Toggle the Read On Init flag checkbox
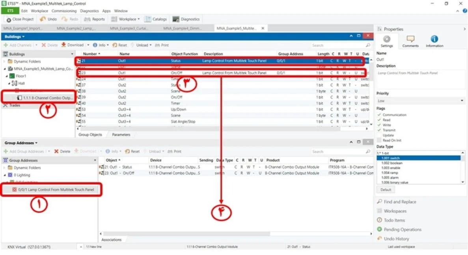The image size is (468, 255). pyautogui.click(x=379, y=140)
